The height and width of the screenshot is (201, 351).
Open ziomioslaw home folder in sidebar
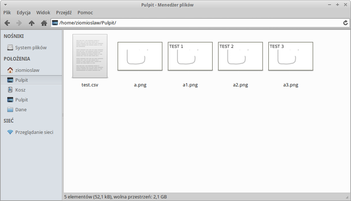[27, 70]
